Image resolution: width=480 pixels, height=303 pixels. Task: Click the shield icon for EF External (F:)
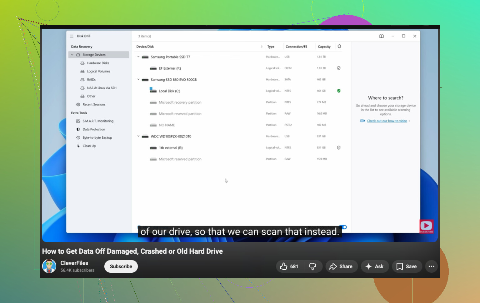(x=339, y=68)
